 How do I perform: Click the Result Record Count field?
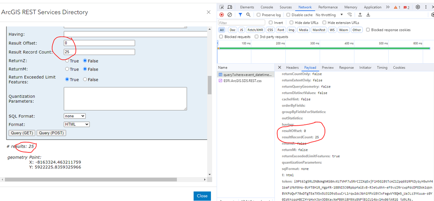(99, 52)
